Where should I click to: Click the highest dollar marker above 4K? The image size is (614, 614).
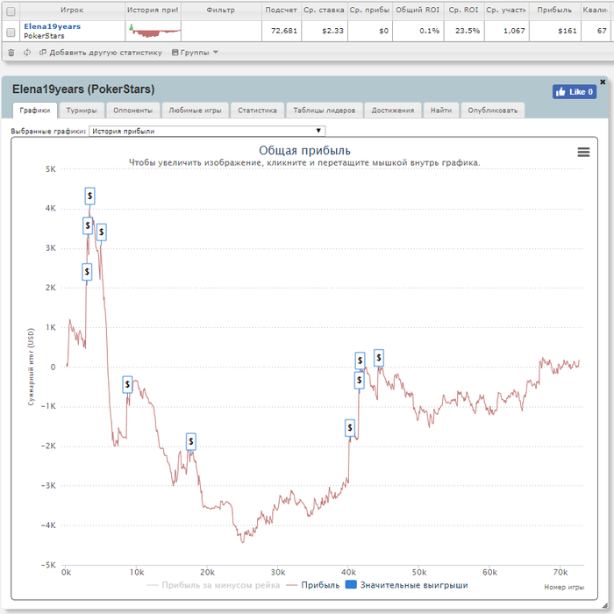click(89, 196)
